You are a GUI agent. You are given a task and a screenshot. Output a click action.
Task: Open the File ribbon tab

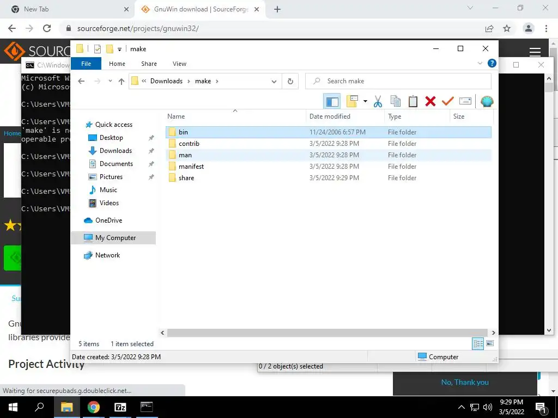coord(86,64)
